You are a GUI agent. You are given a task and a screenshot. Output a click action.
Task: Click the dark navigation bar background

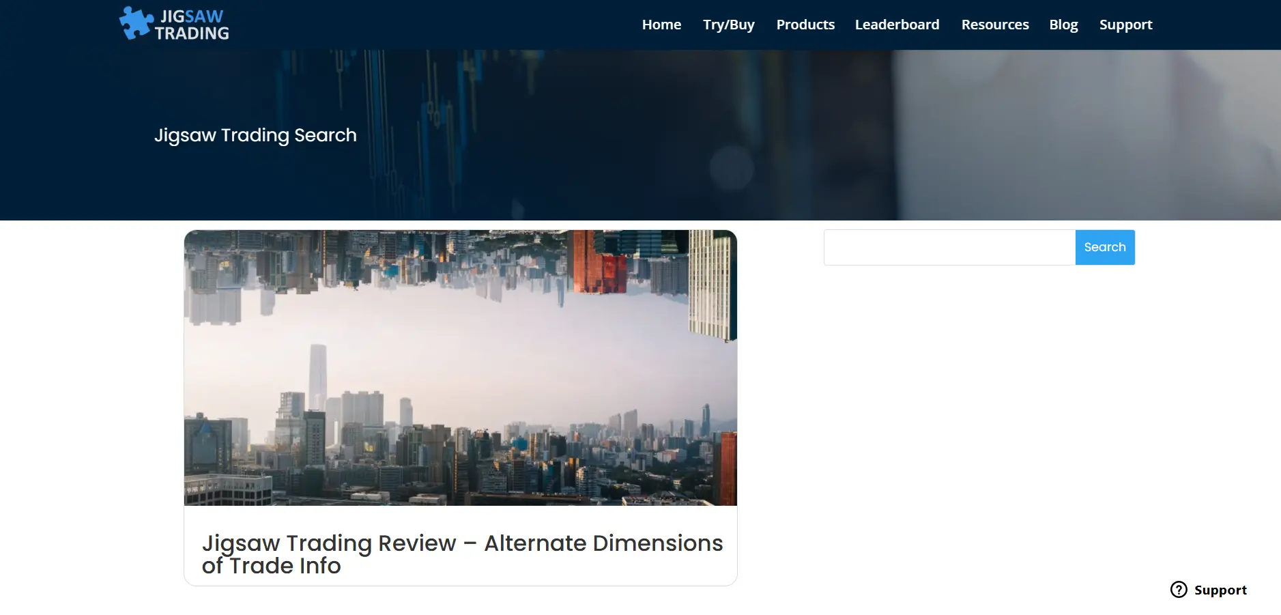(444, 24)
